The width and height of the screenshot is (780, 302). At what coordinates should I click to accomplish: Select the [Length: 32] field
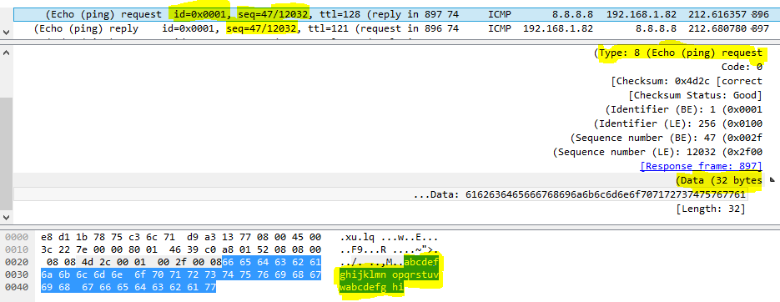[x=711, y=209]
